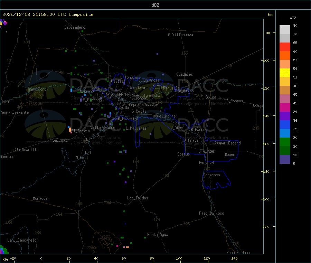Click the Punta_Agua label
The image size is (311, 263).
158,235
